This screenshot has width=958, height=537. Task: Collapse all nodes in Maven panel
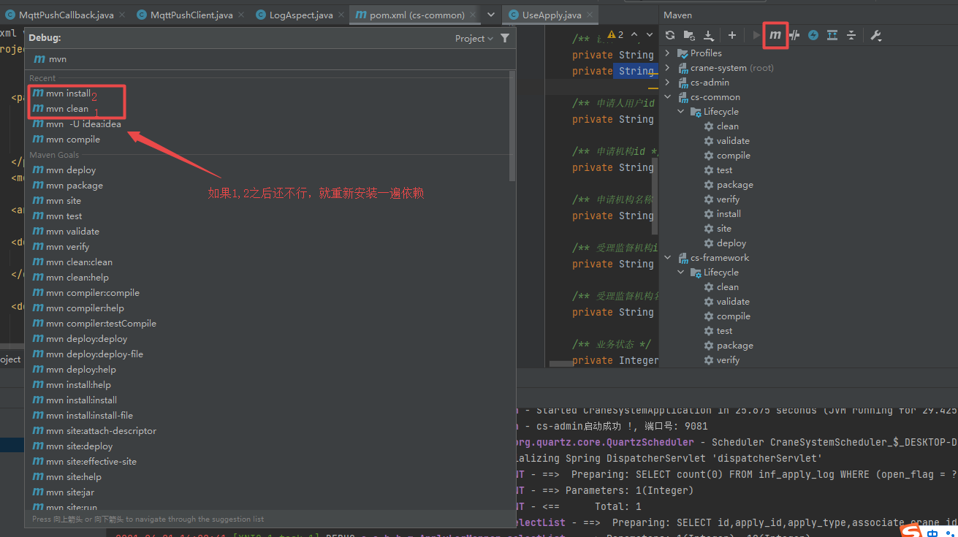[x=850, y=34]
